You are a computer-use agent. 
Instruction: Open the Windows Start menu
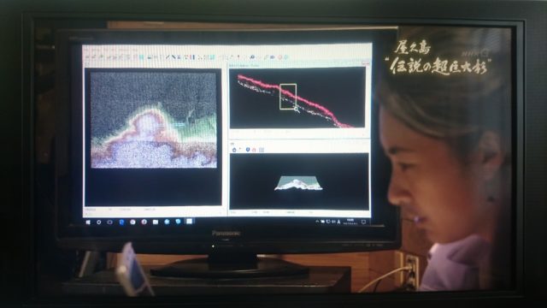pyautogui.click(x=88, y=222)
